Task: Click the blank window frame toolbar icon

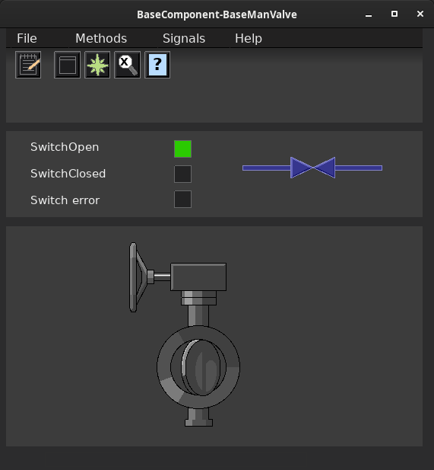Action: pos(68,65)
